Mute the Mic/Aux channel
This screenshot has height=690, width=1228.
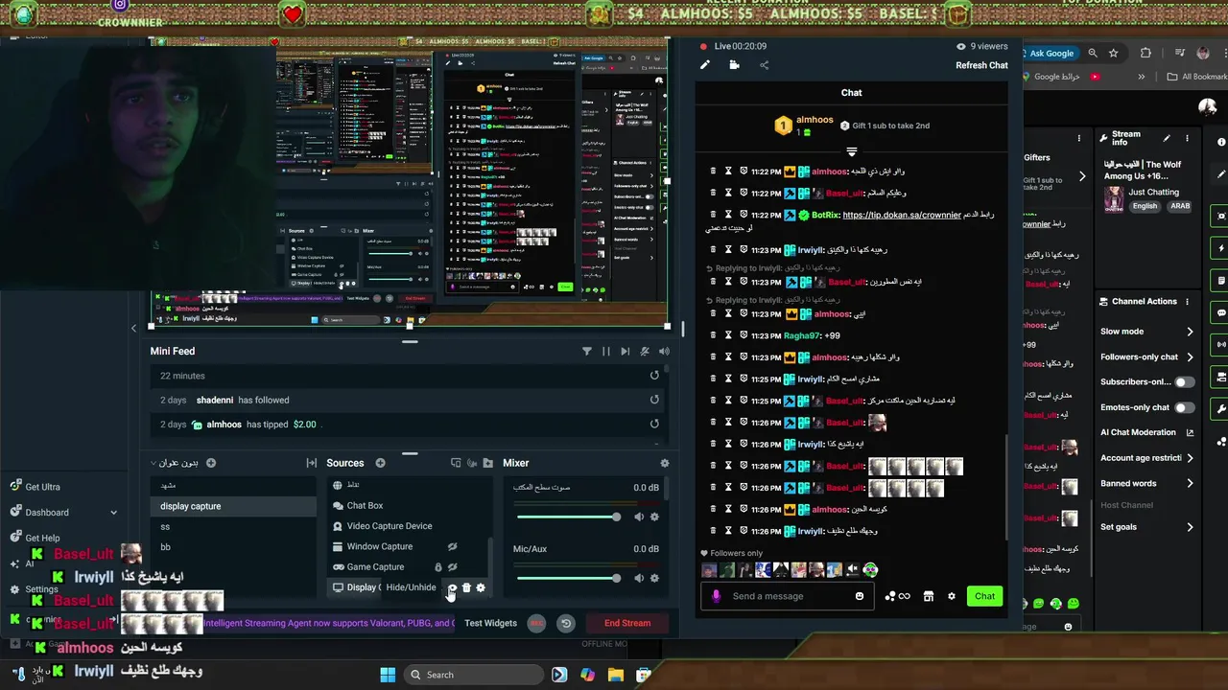639,578
